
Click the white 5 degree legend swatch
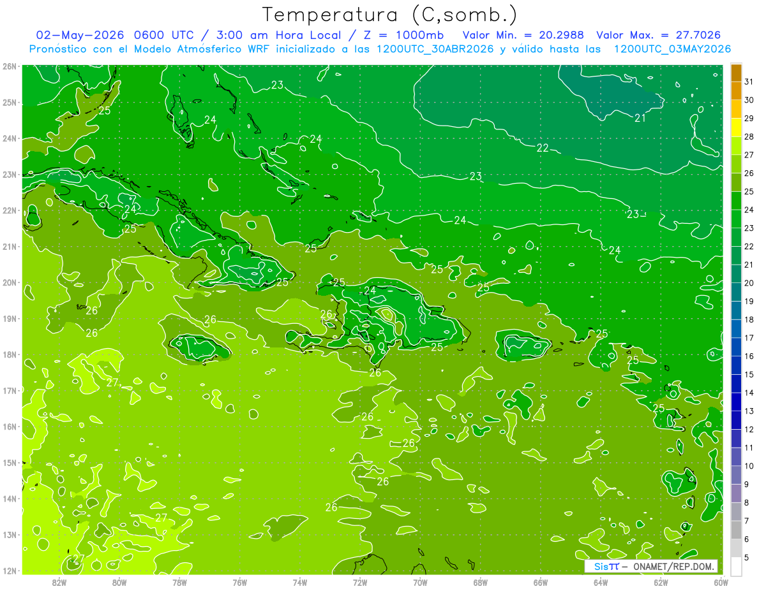(x=736, y=566)
